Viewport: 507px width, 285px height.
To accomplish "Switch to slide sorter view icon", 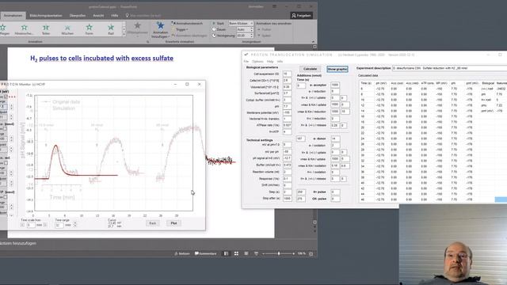I will pyautogui.click(x=236, y=253).
